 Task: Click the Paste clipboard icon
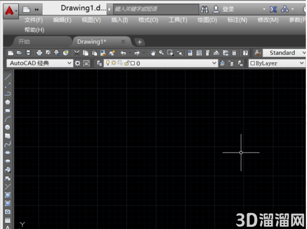coord(94,53)
